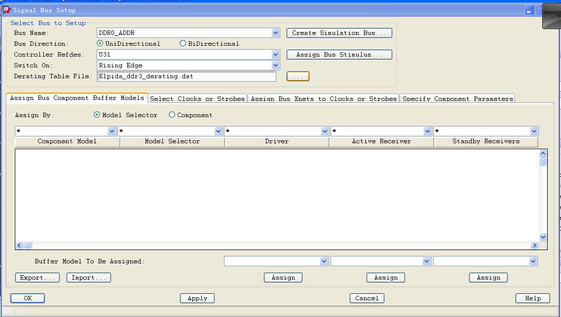
Task: Open Standby Receivers buffer model to assign dropdown
Action: [533, 261]
